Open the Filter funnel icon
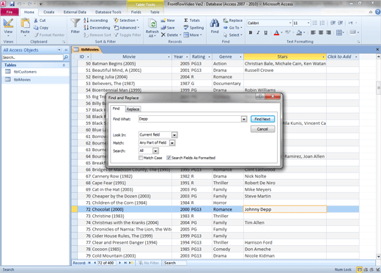 click(x=75, y=23)
